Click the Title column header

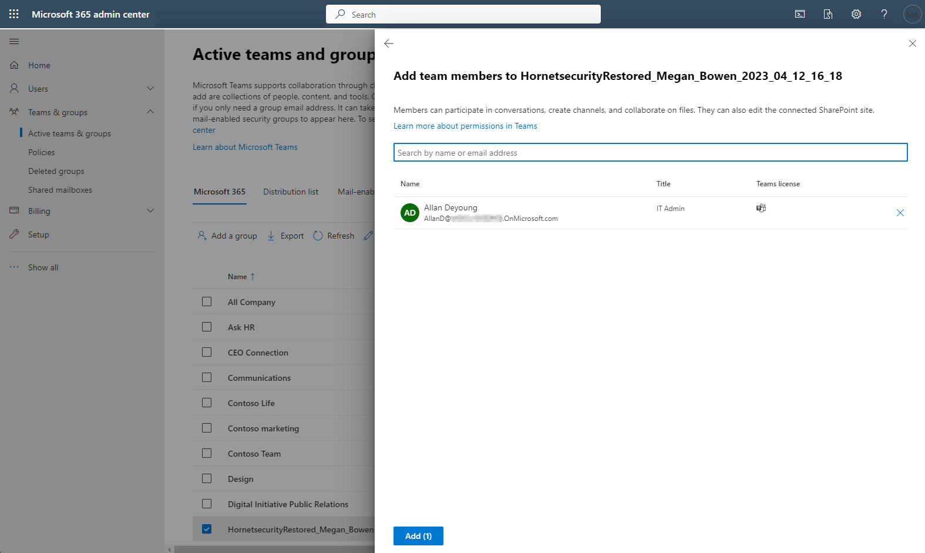664,184
